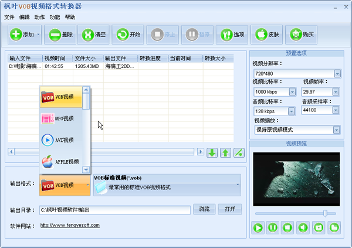Click the 浏览 (Browse) button
352x248 pixels.
pos(204,209)
